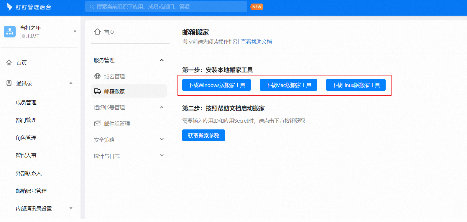Download Linux版搬家工具
The image size is (467, 222).
click(x=356, y=85)
